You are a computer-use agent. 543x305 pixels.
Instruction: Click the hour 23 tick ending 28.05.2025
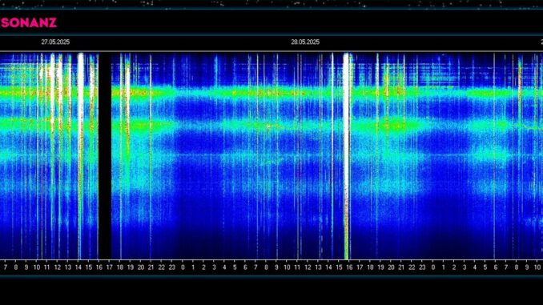(x=422, y=267)
